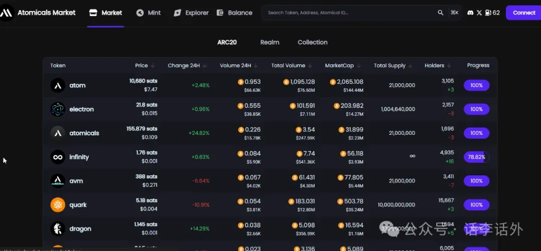This screenshot has height=251, width=541.
Task: Click the Connect wallet button
Action: tap(524, 13)
